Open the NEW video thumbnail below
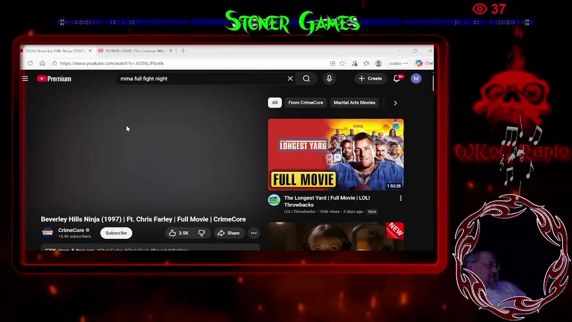This screenshot has height=322, width=572. (x=336, y=236)
